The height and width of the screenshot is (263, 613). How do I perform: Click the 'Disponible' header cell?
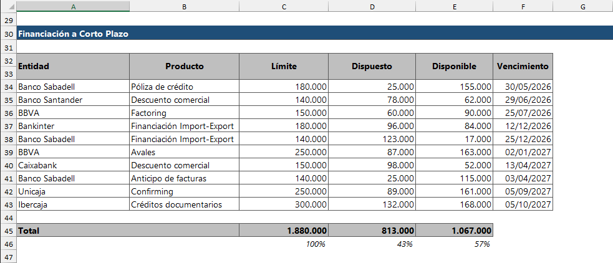(x=453, y=66)
